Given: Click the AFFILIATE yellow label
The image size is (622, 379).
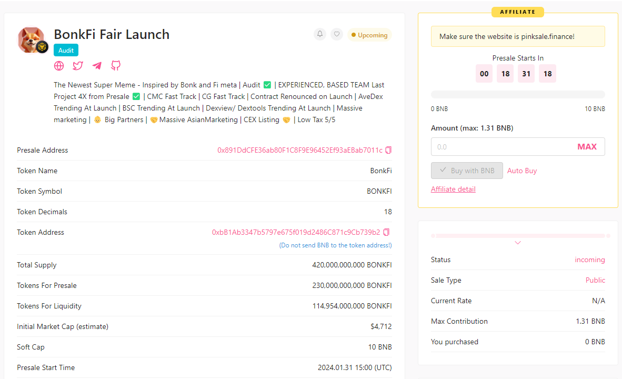Looking at the screenshot, I should pyautogui.click(x=518, y=12).
